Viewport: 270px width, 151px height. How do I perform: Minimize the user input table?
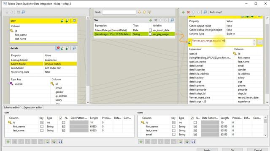point(74,21)
